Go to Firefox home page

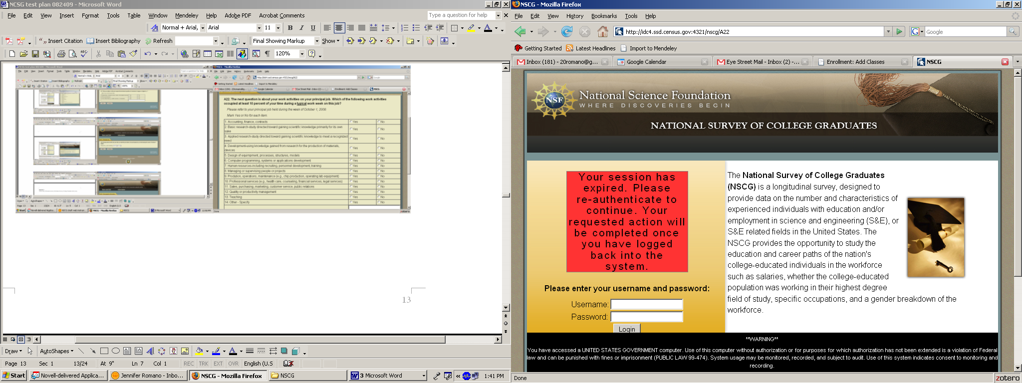(x=603, y=32)
